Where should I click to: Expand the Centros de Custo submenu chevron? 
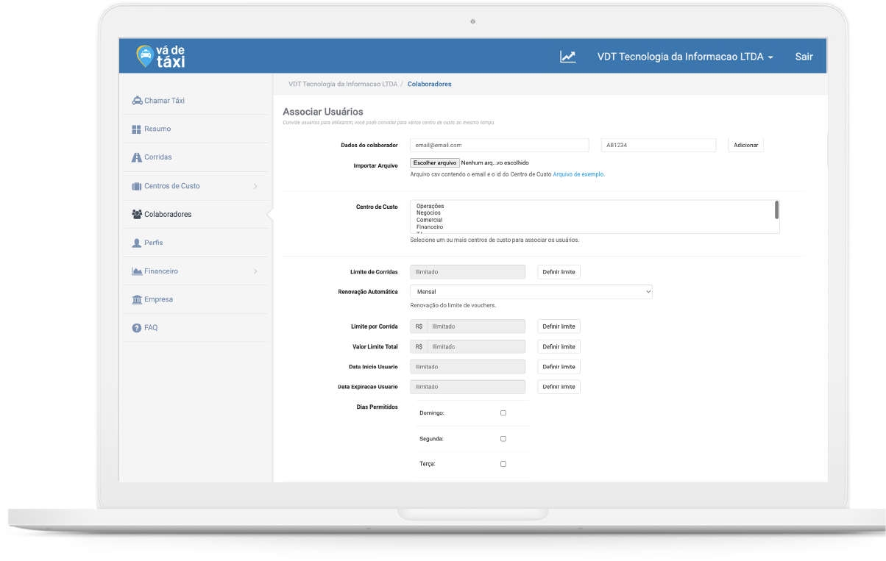coord(255,186)
